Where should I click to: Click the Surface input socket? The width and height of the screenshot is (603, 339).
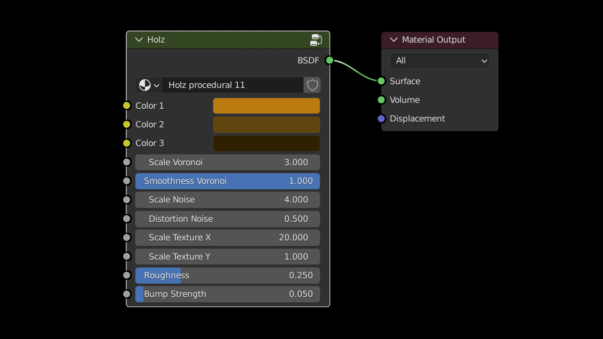coord(381,81)
